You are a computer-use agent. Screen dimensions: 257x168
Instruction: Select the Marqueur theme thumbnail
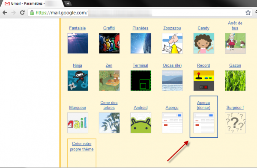click(x=78, y=123)
